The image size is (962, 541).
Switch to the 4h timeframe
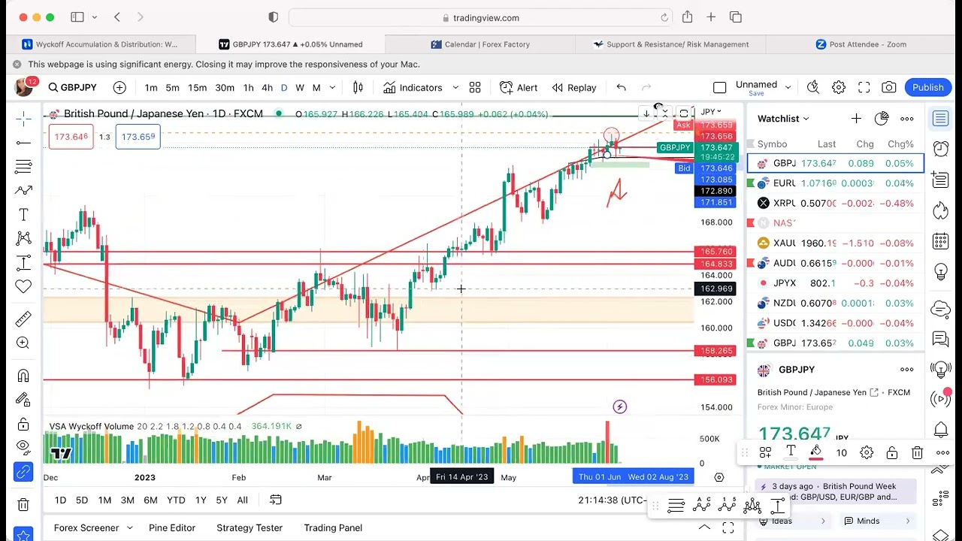coord(267,88)
